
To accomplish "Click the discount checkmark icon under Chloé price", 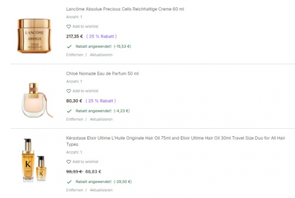I will click(x=69, y=111).
